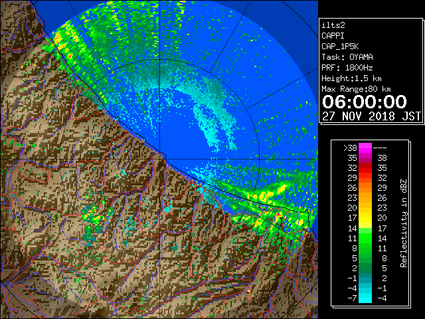Click the 06:00:00 timestamp
The width and height of the screenshot is (425, 319).
pos(365,102)
